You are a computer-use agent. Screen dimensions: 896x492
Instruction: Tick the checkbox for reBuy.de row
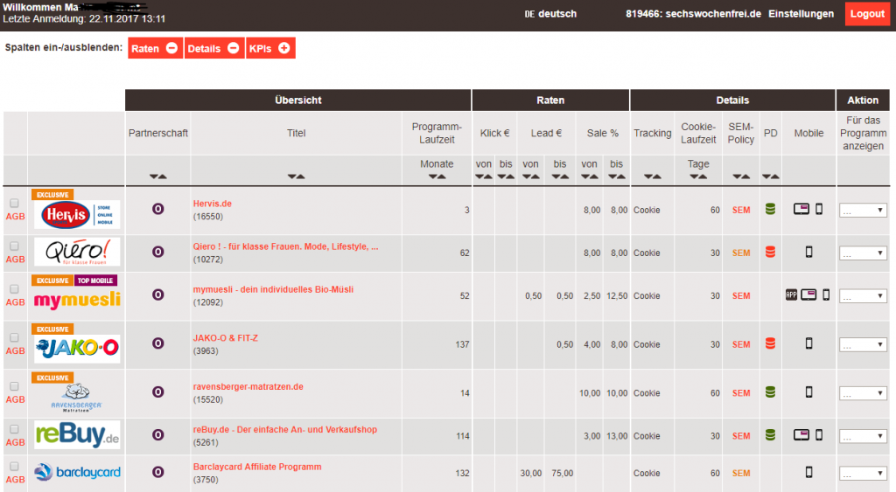(14, 429)
